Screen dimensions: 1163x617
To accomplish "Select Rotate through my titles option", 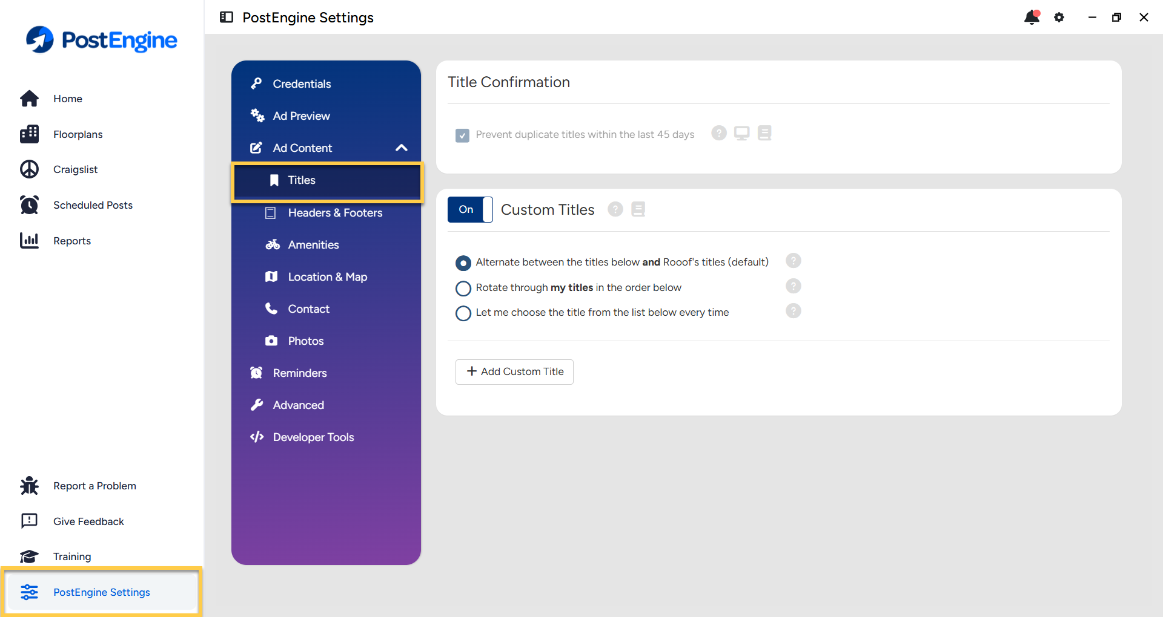I will point(463,288).
